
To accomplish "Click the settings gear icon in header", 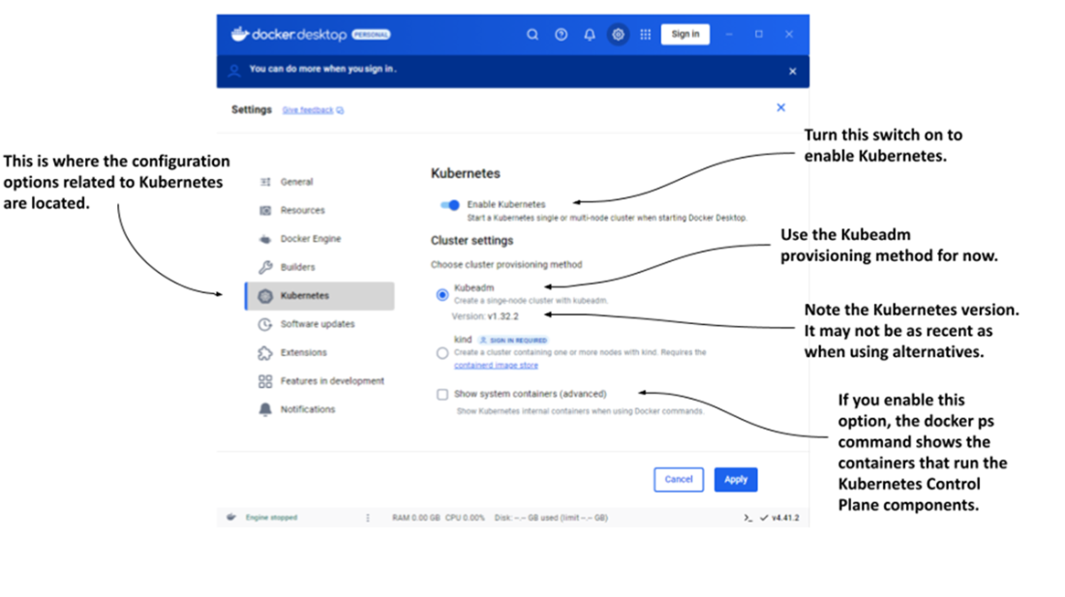I will (x=618, y=35).
